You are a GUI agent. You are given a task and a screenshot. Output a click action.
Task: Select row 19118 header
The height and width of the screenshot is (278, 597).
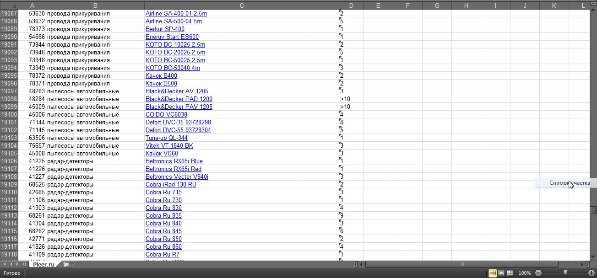[x=9, y=255]
